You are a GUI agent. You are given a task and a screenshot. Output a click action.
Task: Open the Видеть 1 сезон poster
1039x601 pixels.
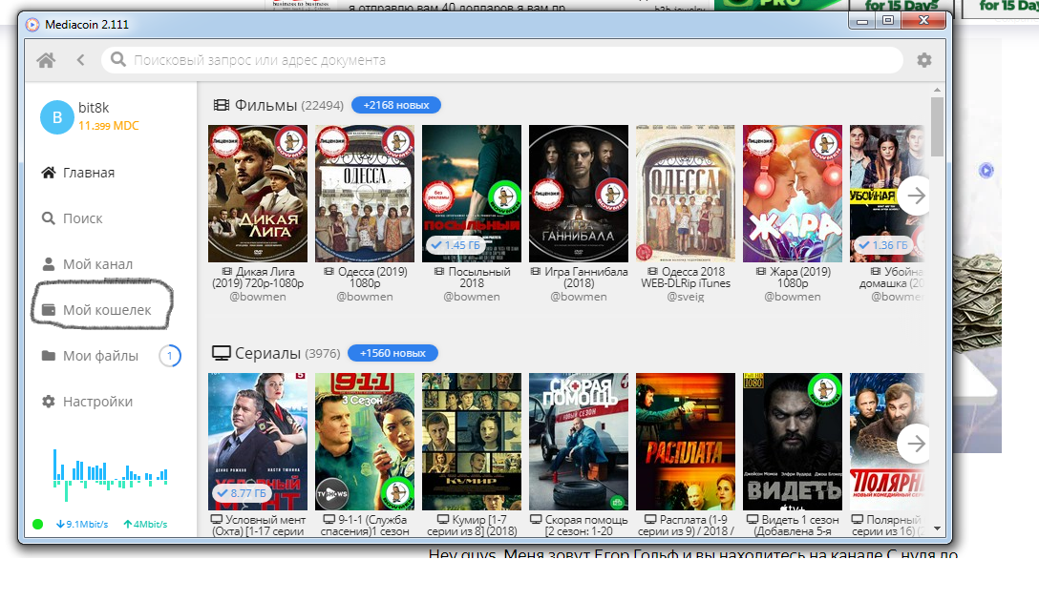coord(793,442)
